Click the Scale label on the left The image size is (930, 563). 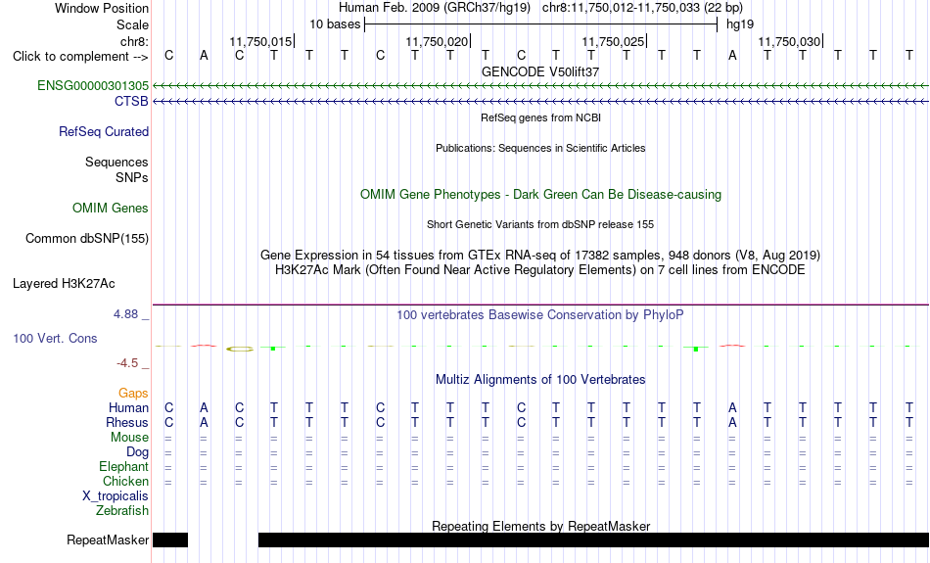133,24
